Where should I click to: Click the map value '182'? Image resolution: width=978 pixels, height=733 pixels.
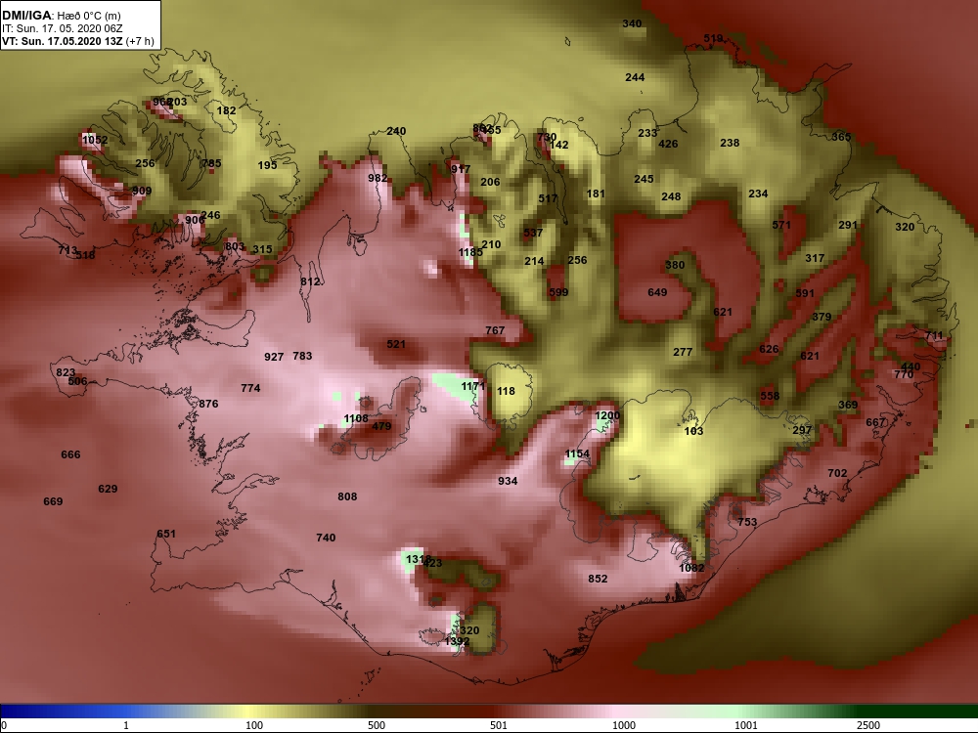click(x=227, y=110)
